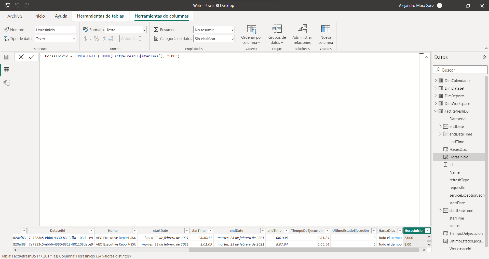Expand the DimCalendario table

pos(436,80)
